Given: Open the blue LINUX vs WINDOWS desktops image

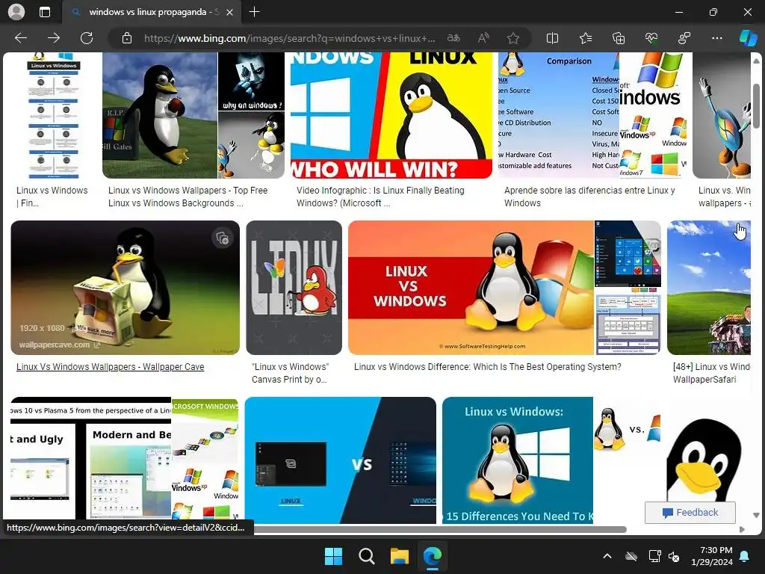Looking at the screenshot, I should tap(341, 460).
